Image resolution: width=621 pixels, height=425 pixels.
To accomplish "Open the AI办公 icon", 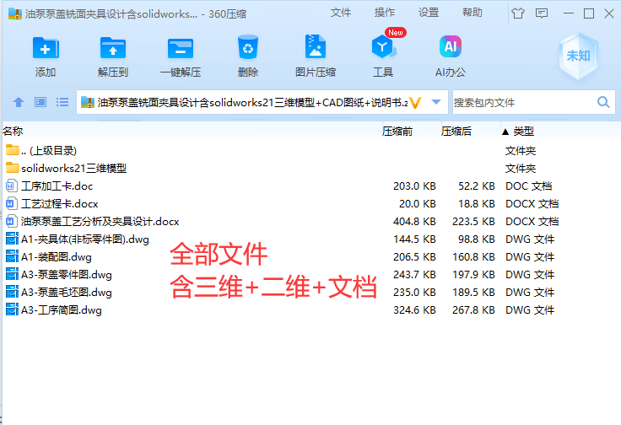I will coord(451,46).
